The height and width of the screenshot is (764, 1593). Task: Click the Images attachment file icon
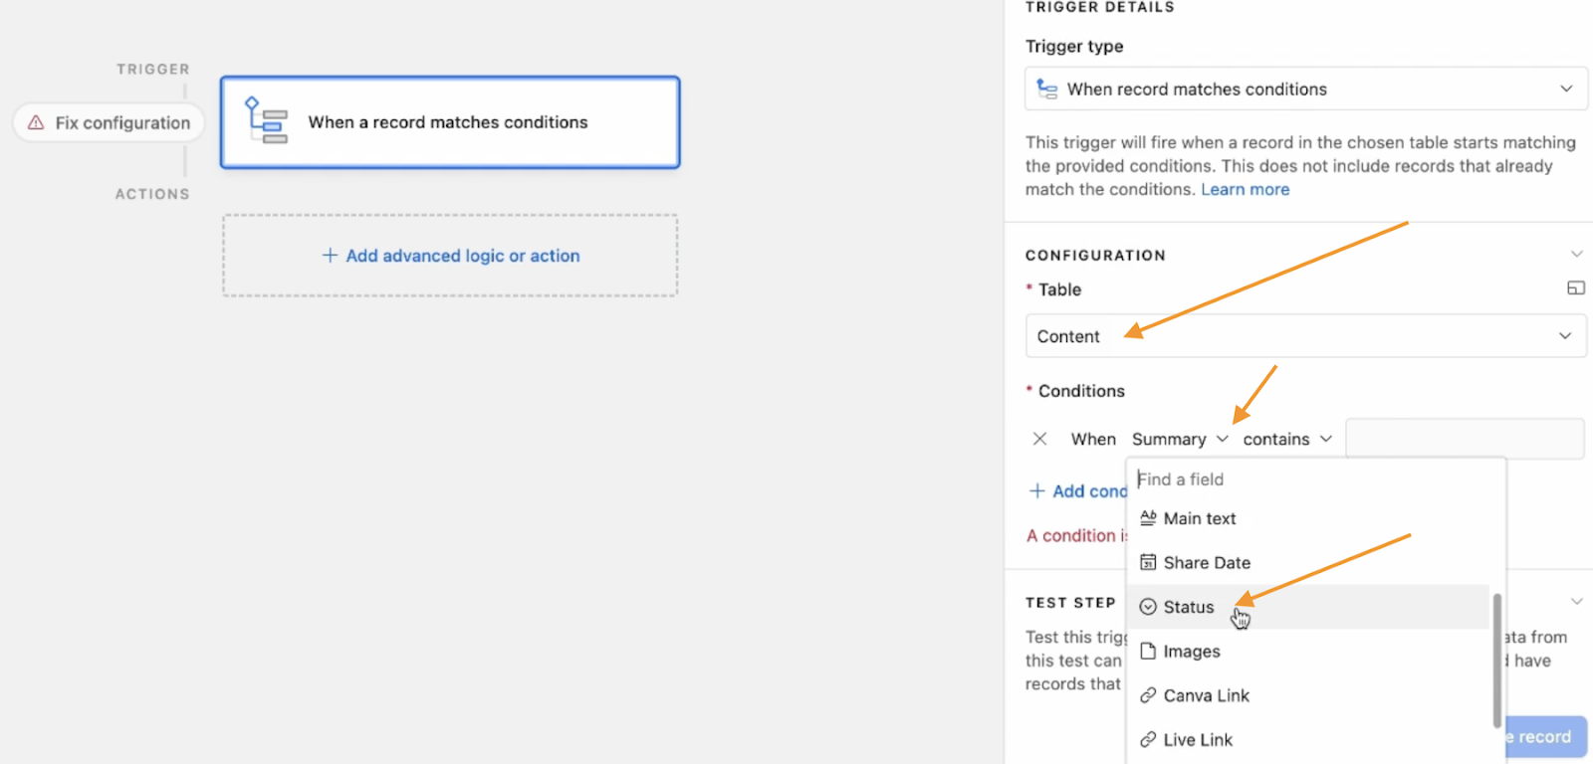pos(1148,652)
